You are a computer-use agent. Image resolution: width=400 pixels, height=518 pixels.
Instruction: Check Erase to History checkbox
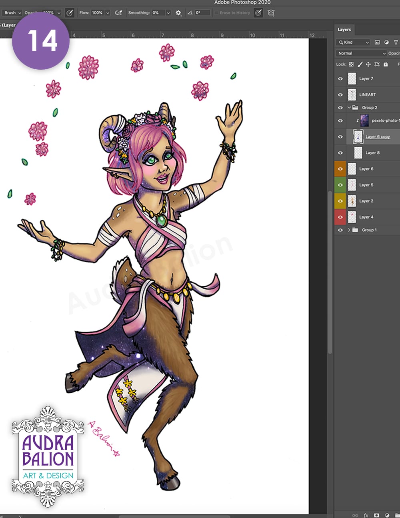[216, 13]
